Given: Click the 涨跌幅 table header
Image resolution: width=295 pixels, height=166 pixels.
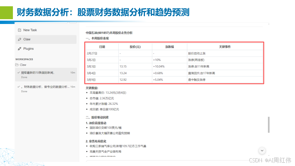Looking at the screenshot, I should [x=170, y=47].
